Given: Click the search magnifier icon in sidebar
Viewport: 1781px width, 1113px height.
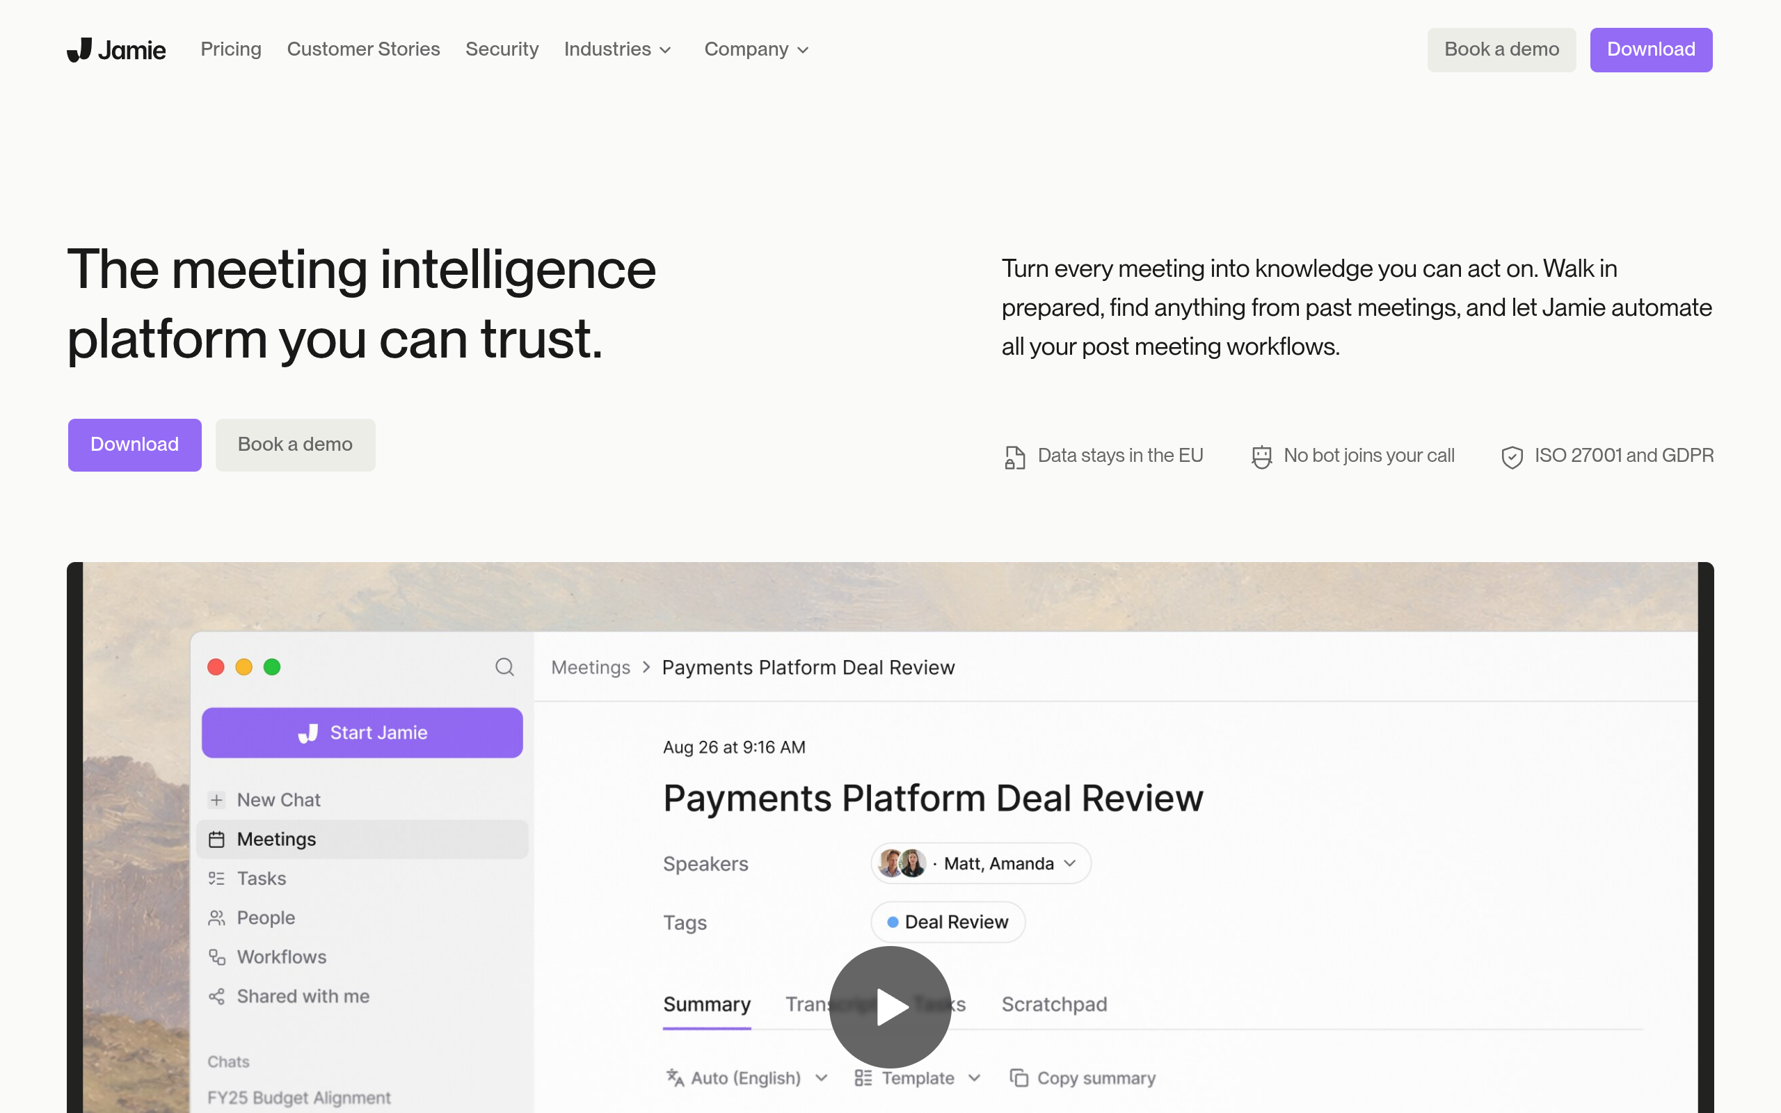Looking at the screenshot, I should [504, 667].
